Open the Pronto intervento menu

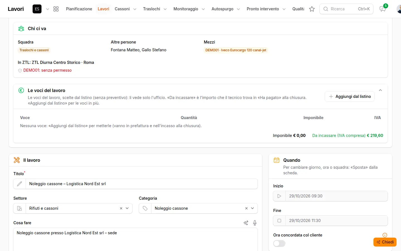coord(266,9)
